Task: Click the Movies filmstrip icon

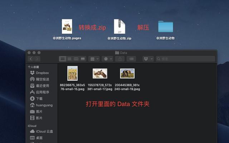Action: 32,118
